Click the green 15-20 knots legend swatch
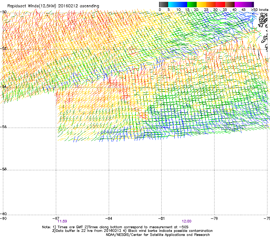 (192, 4)
